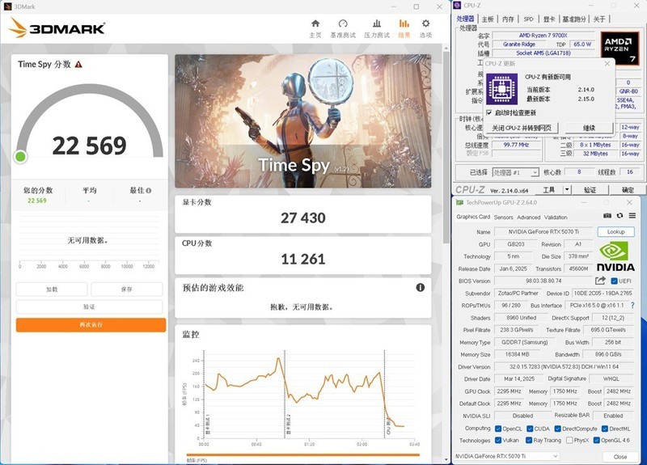This screenshot has width=647, height=465.
Task: Open the GPU-Z Validation tab
Action: pyautogui.click(x=556, y=217)
